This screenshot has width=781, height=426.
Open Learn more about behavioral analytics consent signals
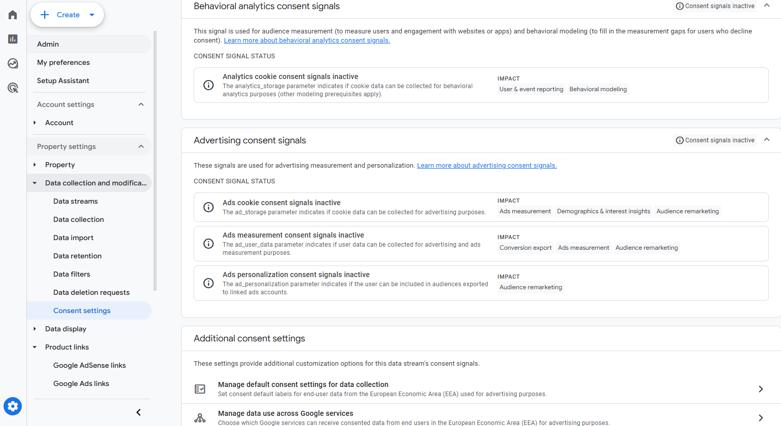point(307,41)
